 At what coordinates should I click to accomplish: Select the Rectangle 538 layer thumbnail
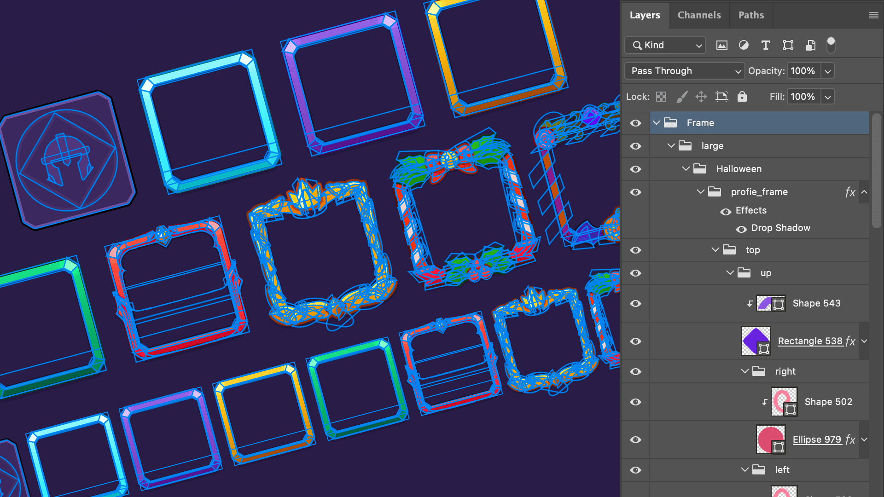pyautogui.click(x=756, y=341)
